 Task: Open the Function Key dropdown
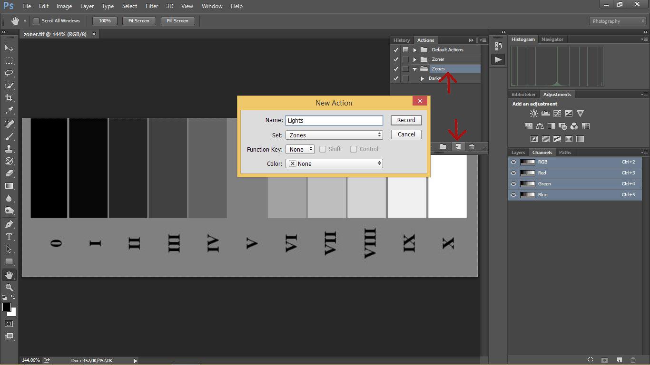pyautogui.click(x=300, y=149)
